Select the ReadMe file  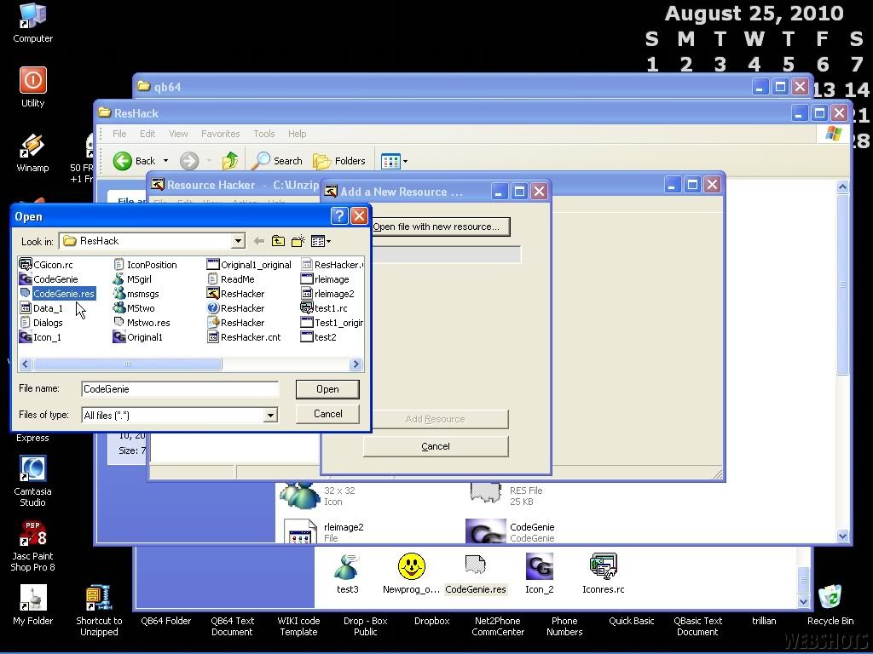click(x=231, y=279)
